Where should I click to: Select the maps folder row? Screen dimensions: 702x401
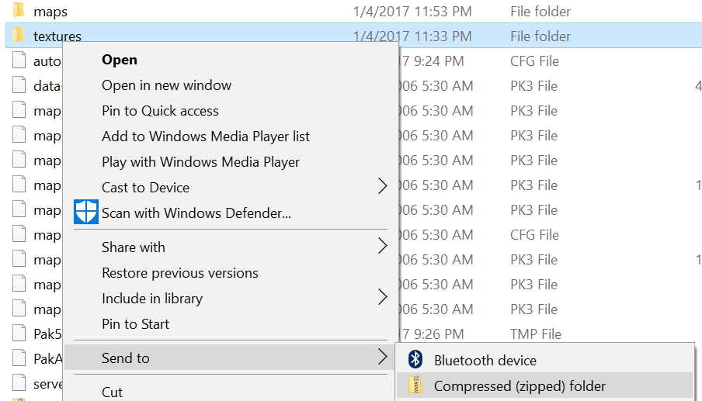[x=233, y=12]
